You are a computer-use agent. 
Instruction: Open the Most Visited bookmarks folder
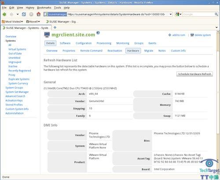[x=12, y=21]
